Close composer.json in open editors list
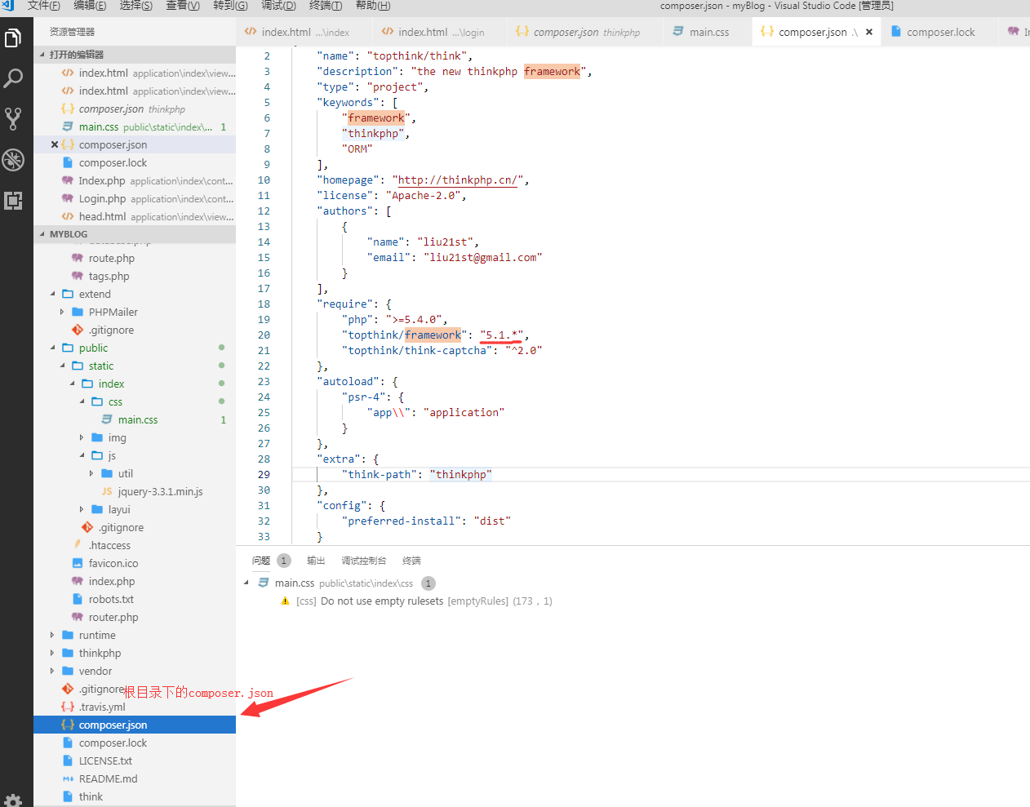Screen dimensions: 1030x807 [x=54, y=144]
